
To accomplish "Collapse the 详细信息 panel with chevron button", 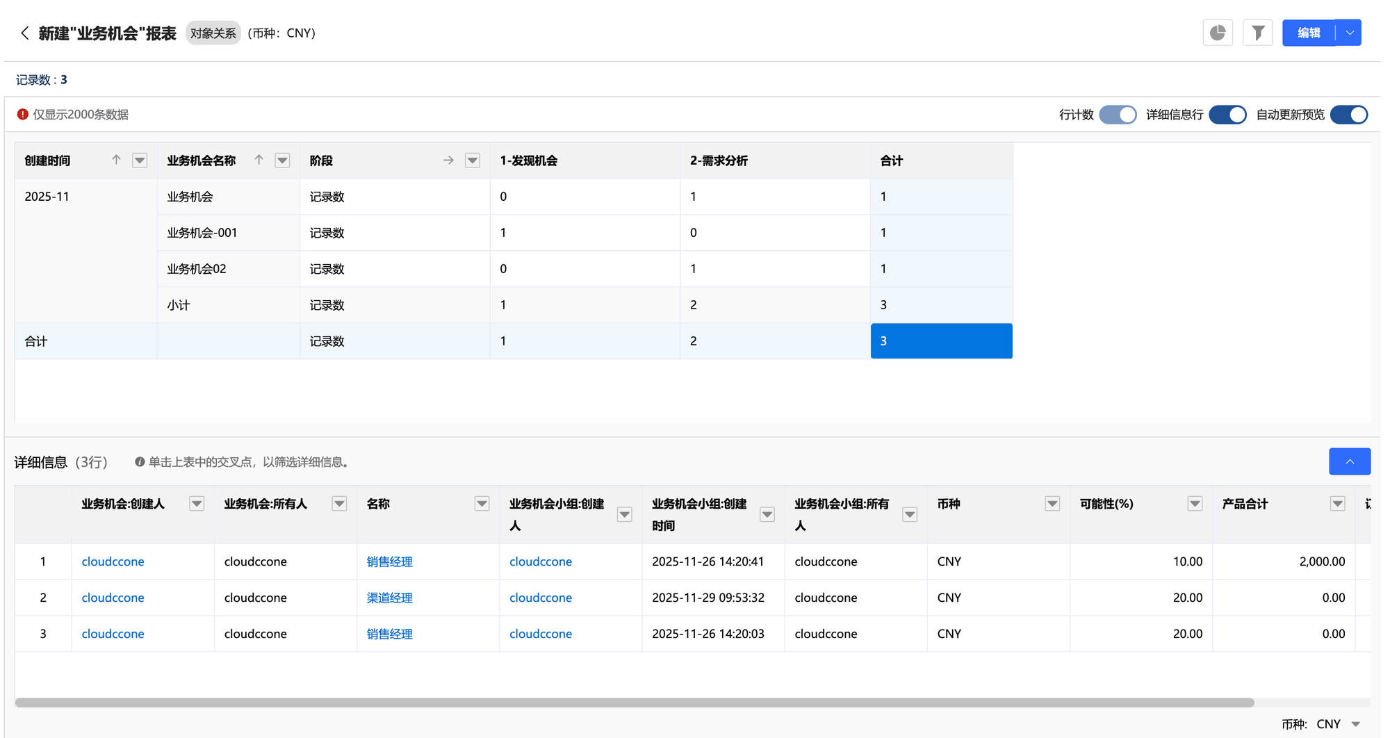I will pos(1349,461).
